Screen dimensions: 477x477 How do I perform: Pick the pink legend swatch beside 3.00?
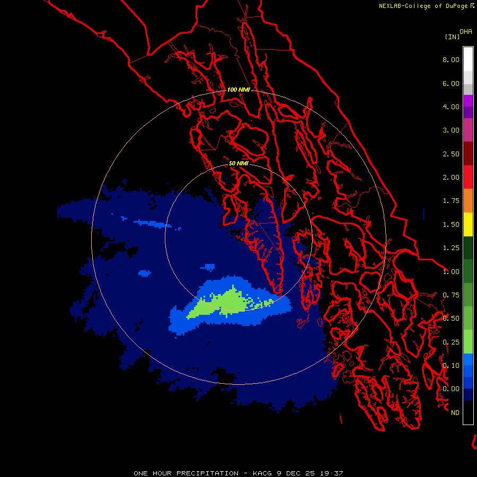coord(468,130)
